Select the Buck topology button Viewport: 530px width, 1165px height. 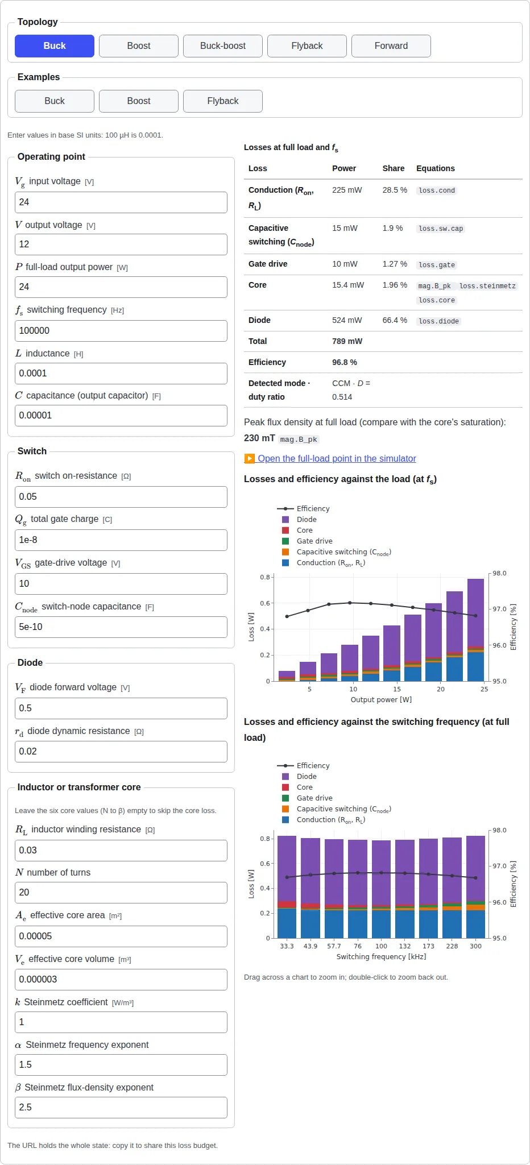point(55,46)
